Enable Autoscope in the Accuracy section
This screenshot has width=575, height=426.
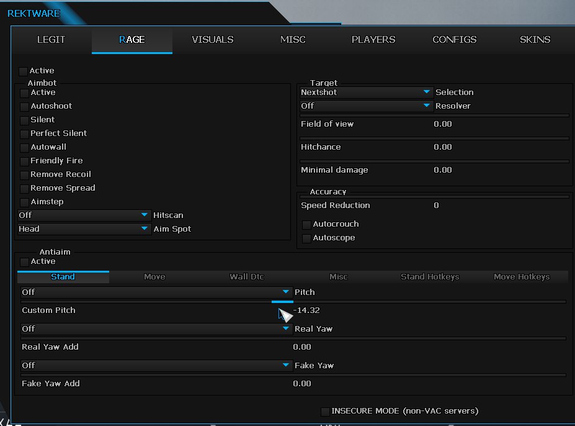click(x=306, y=238)
